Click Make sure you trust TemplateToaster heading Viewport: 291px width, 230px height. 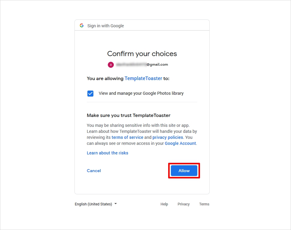[129, 115]
